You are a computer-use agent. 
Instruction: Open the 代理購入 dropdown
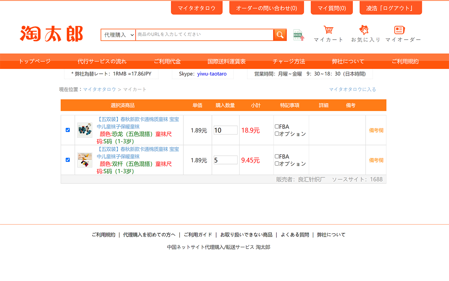pos(118,35)
